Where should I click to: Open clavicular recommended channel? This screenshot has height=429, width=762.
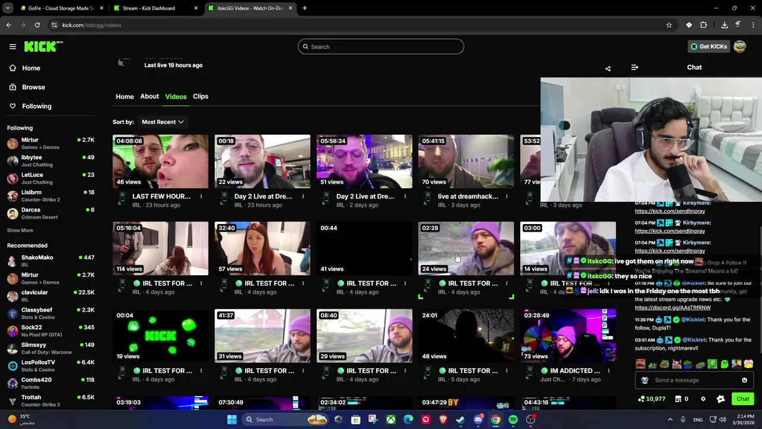[x=51, y=296]
